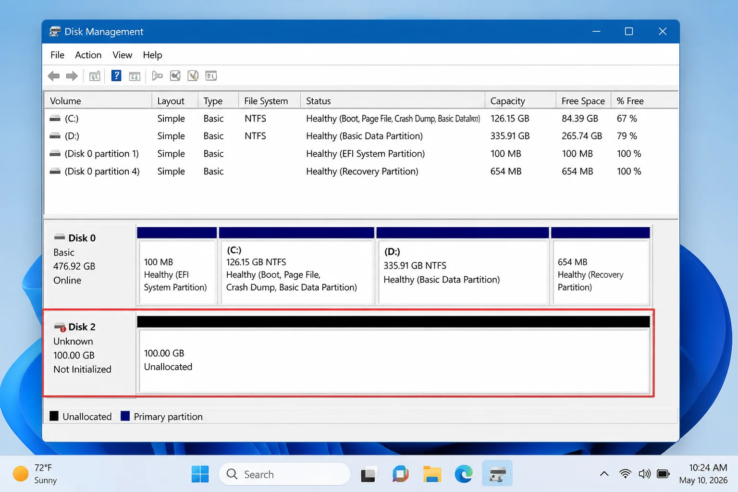This screenshot has width=738, height=492.
Task: Click the blue question mark Help icon
Action: click(x=116, y=75)
